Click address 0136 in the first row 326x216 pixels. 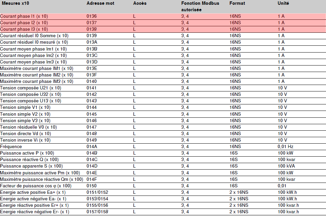[91, 16]
